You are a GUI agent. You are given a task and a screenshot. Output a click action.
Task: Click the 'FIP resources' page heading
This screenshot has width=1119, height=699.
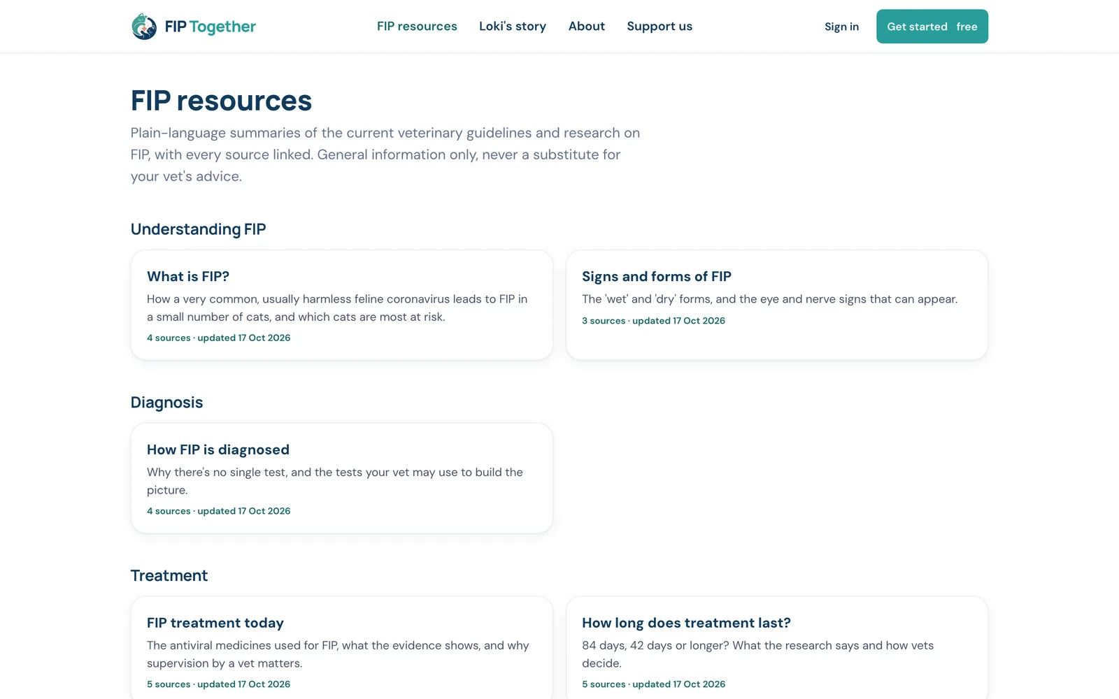221,101
